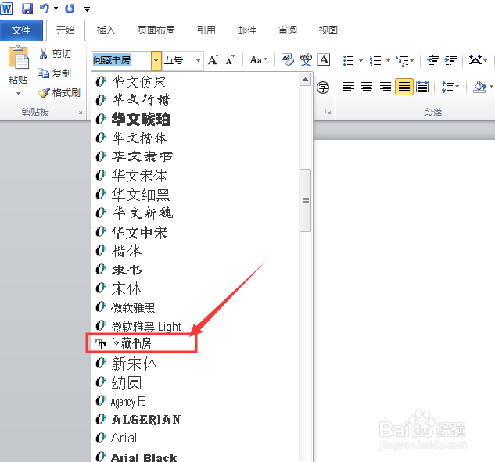495x462 pixels.
Task: Click the Increase Indent icon
Action: pyautogui.click(x=450, y=60)
